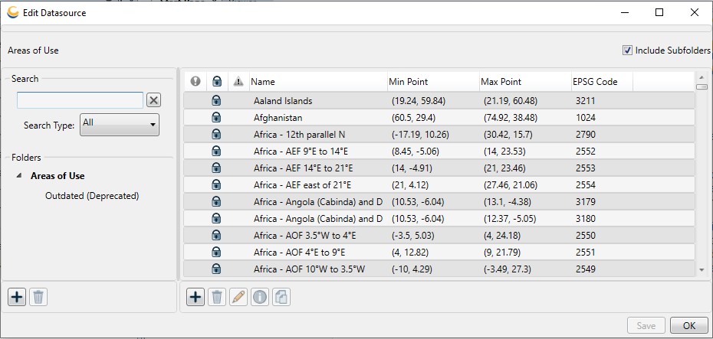Sort list by EPSG Code column
Viewport: 713px width, 339px height.
click(601, 82)
